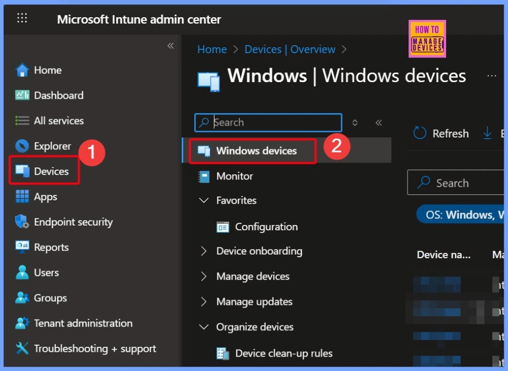Open Apps in the left navigation
This screenshot has height=371, width=508.
click(x=45, y=197)
